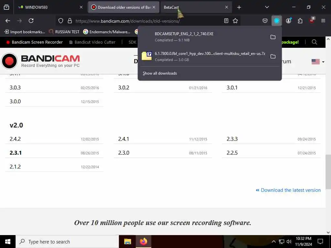Go back with the browser back arrow
The width and height of the screenshot is (331, 248).
click(x=8, y=21)
